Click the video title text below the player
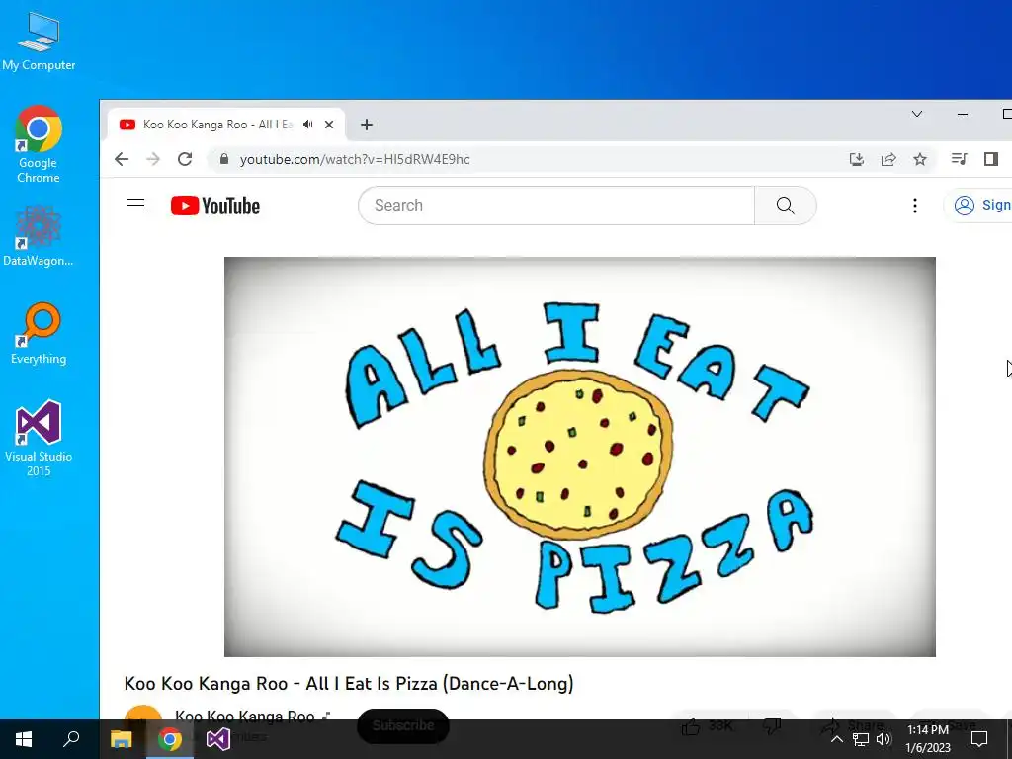The image size is (1012, 759). pos(349,684)
